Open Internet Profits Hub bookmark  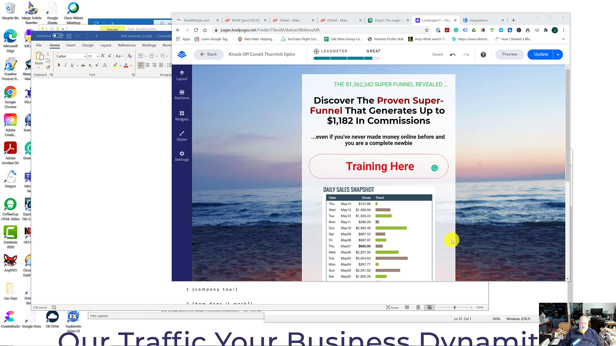[x=385, y=39]
